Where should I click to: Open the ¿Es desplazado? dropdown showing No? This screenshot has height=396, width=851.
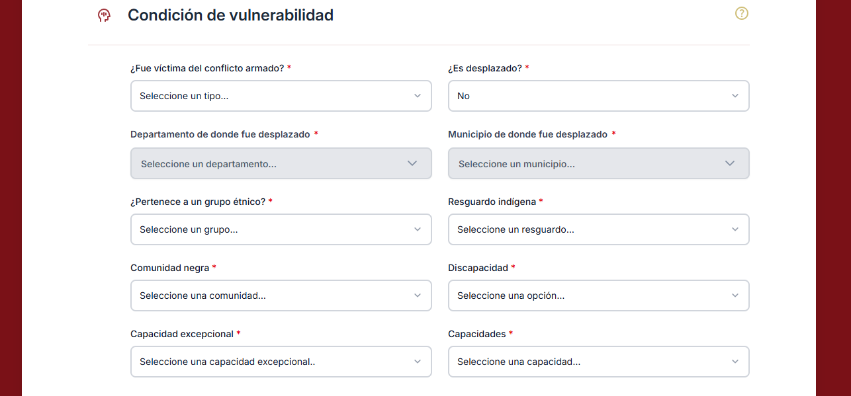coord(599,96)
